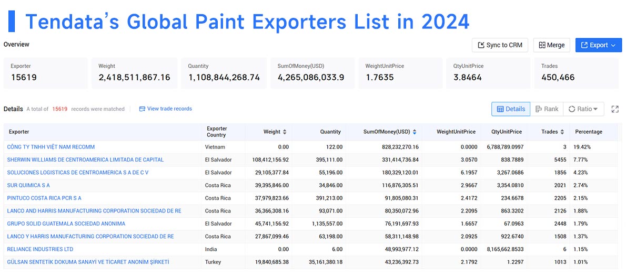
Task: Click the 8,165,662.8533 QtyUnitPrice cell
Action: coord(505,249)
